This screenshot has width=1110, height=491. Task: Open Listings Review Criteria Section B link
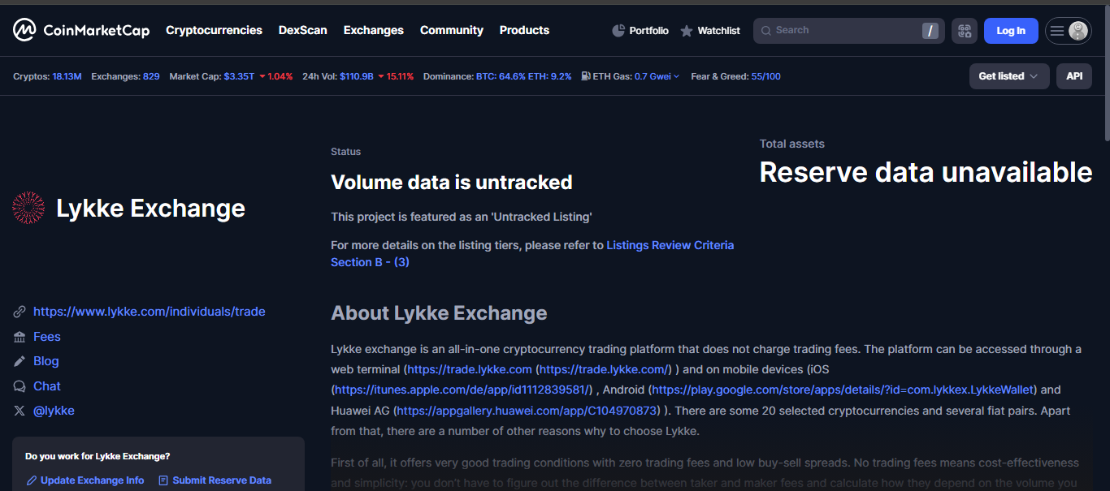point(532,253)
